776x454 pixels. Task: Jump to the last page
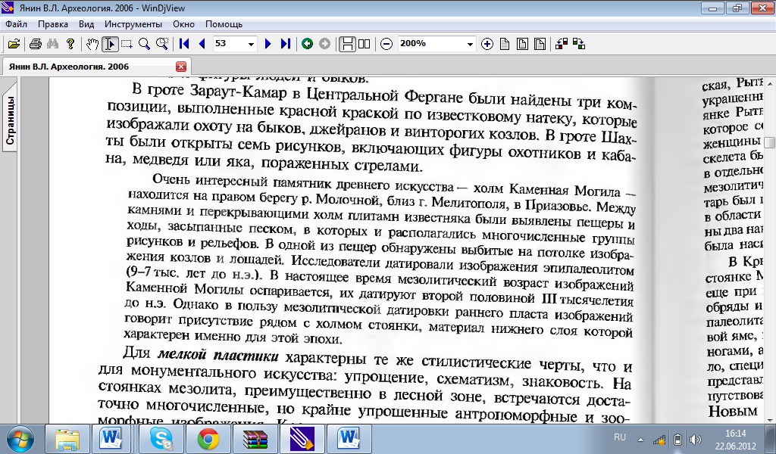(x=285, y=44)
